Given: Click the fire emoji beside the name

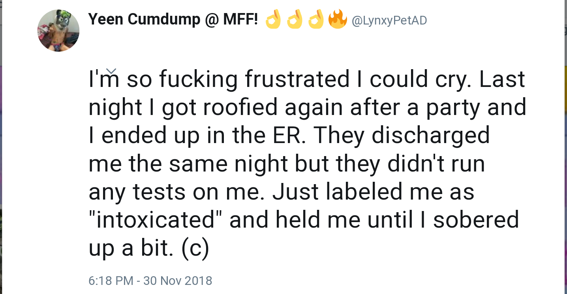Looking at the screenshot, I should coord(338,20).
